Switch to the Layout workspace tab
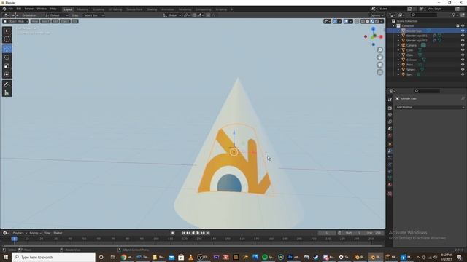467x262 pixels. coord(68,9)
